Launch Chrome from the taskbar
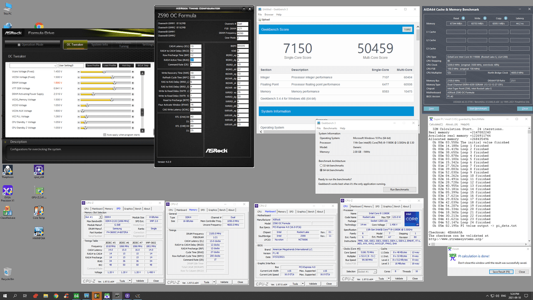This screenshot has width=533, height=300. coord(56,296)
